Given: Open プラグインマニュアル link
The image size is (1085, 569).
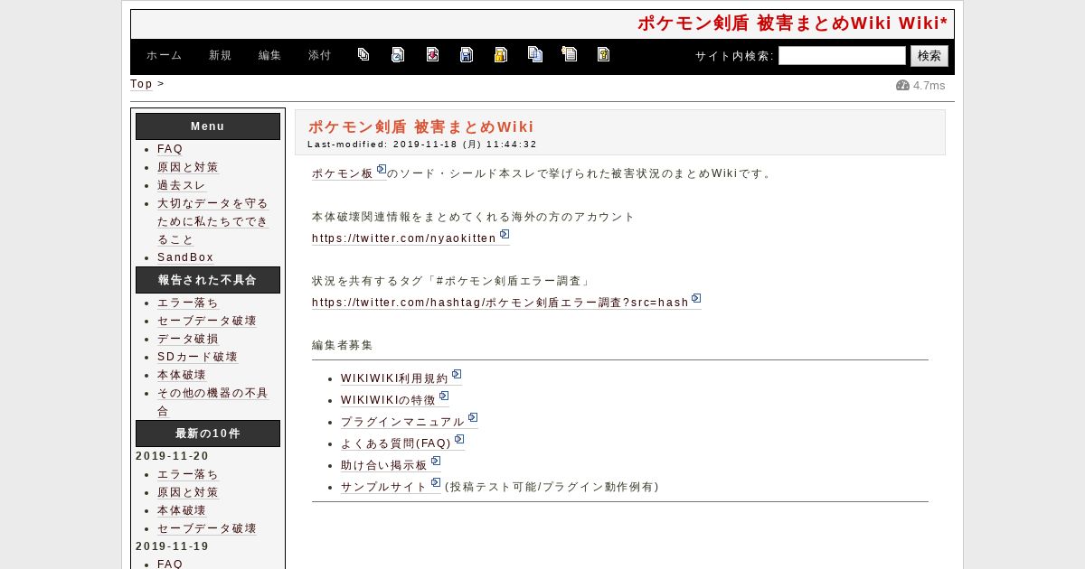Looking at the screenshot, I should (x=402, y=422).
